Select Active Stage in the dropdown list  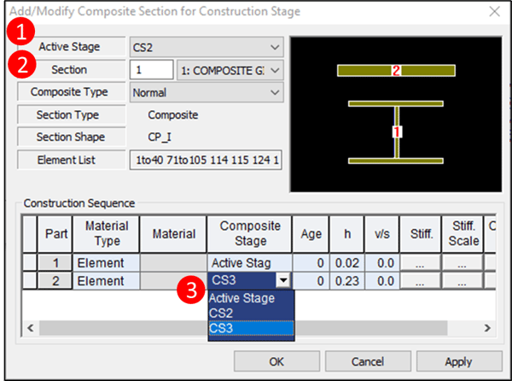click(251, 298)
